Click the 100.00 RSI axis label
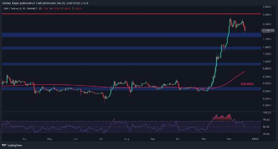 coord(267,113)
